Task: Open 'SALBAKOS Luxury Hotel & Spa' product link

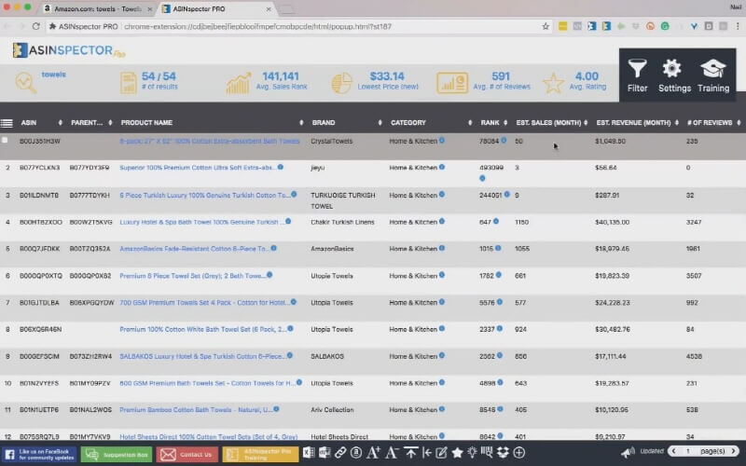Action: click(202, 356)
